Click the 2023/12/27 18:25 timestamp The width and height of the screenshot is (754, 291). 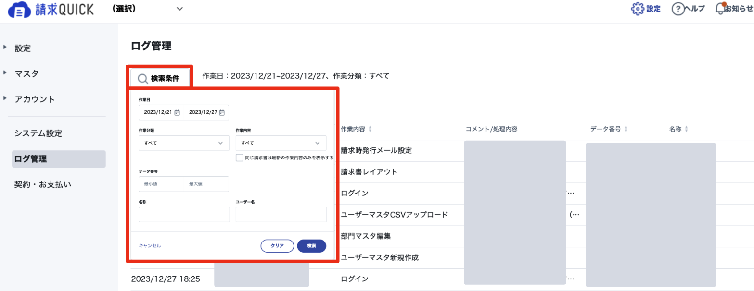[166, 279]
